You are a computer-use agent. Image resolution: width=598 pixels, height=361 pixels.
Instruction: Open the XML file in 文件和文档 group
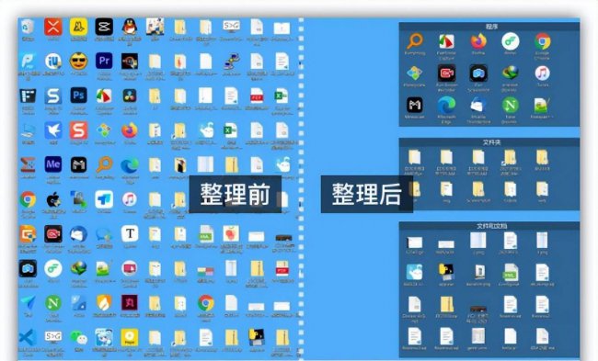[x=511, y=273]
